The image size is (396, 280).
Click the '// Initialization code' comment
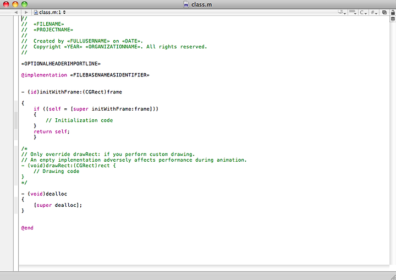tap(79, 120)
